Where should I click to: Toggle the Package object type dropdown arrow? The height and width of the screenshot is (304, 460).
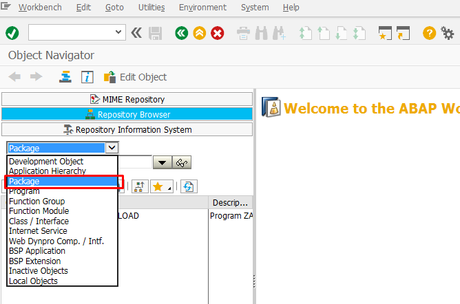tap(112, 148)
